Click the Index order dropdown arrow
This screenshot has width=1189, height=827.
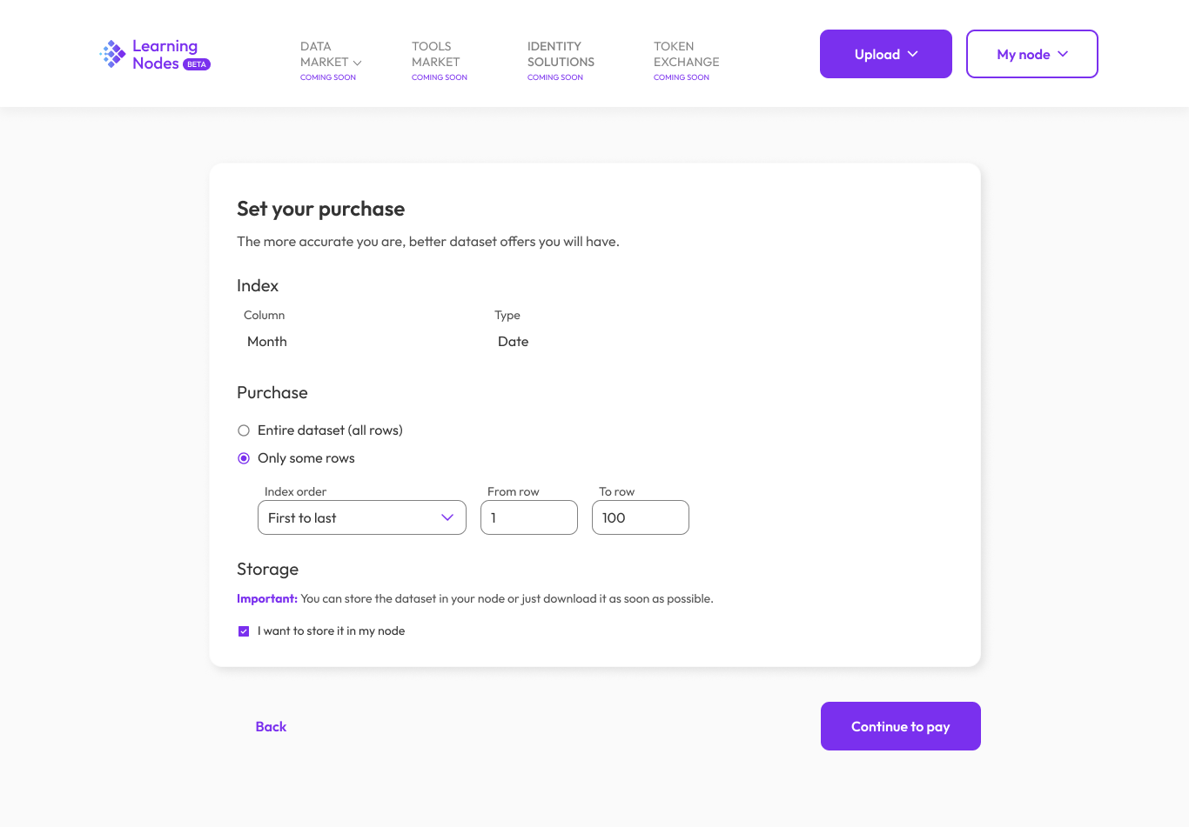(447, 517)
